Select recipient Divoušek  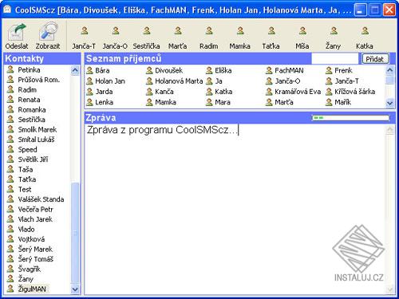click(164, 70)
